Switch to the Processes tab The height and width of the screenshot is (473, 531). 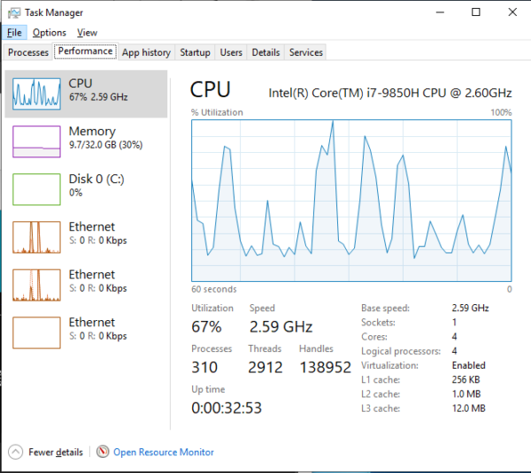[28, 52]
